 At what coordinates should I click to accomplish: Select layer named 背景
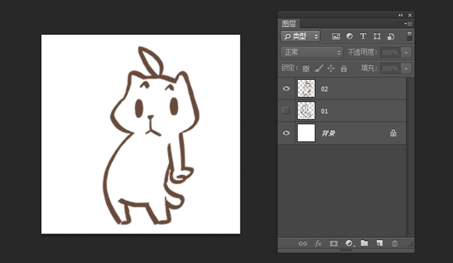[329, 133]
